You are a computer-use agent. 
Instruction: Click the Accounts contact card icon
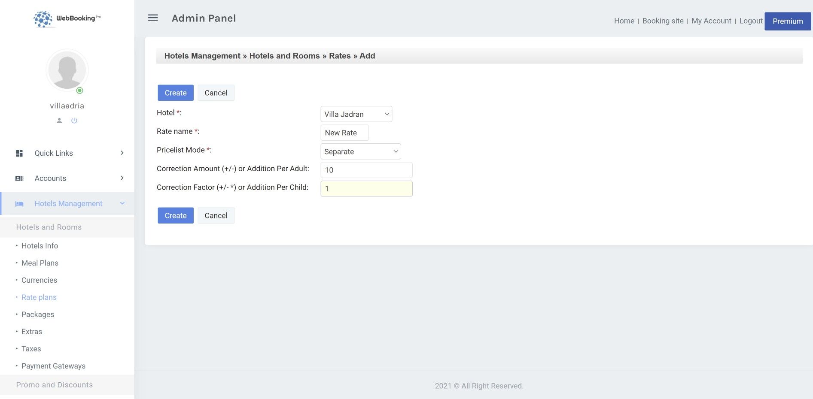pos(19,178)
